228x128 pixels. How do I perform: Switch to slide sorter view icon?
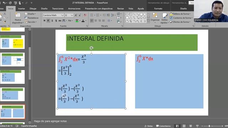pos(184,126)
